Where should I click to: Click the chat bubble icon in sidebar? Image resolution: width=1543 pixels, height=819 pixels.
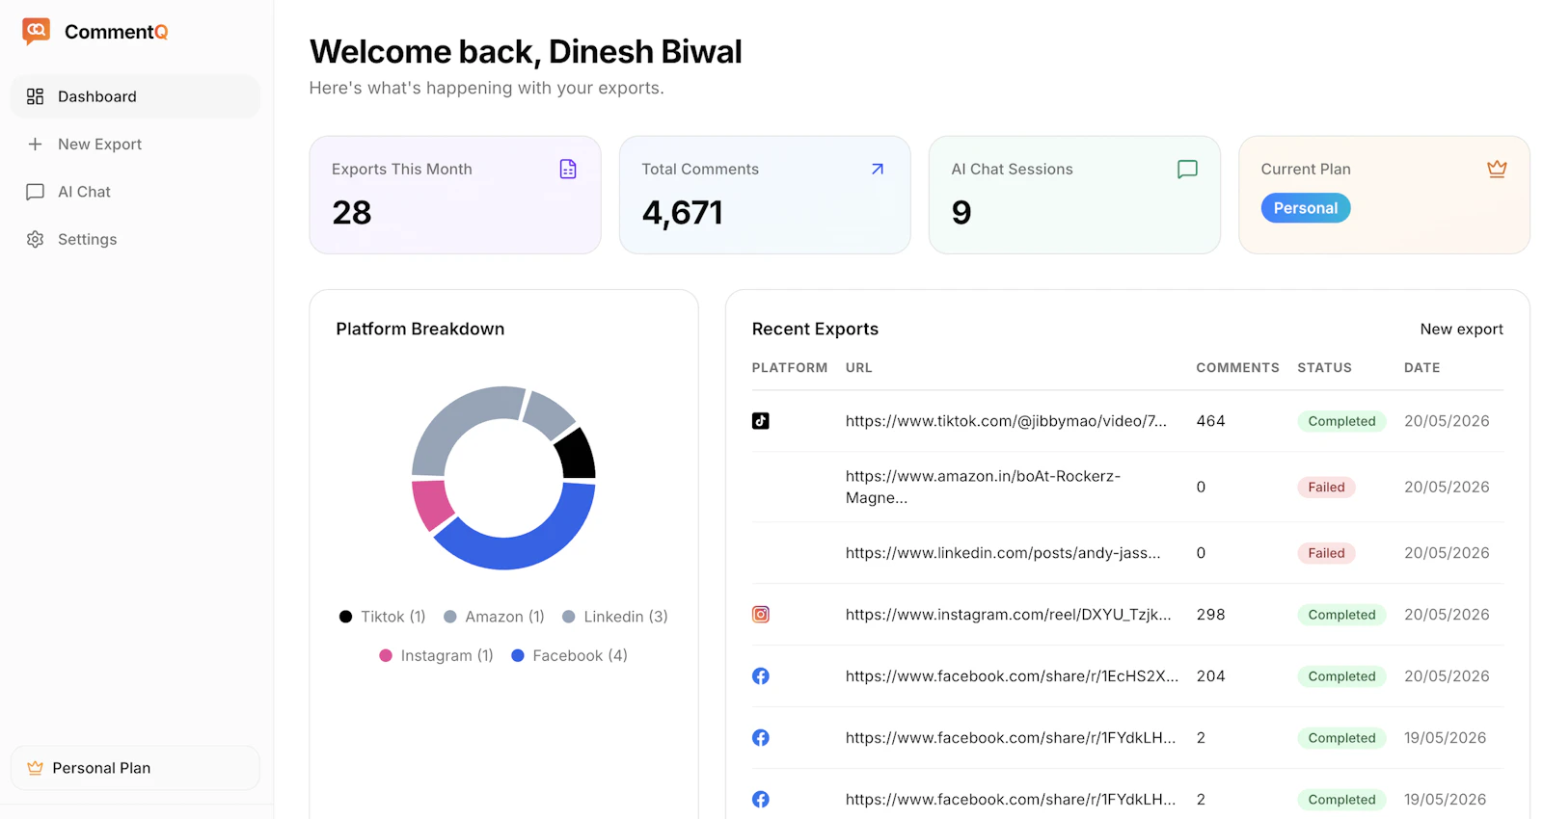tap(36, 192)
